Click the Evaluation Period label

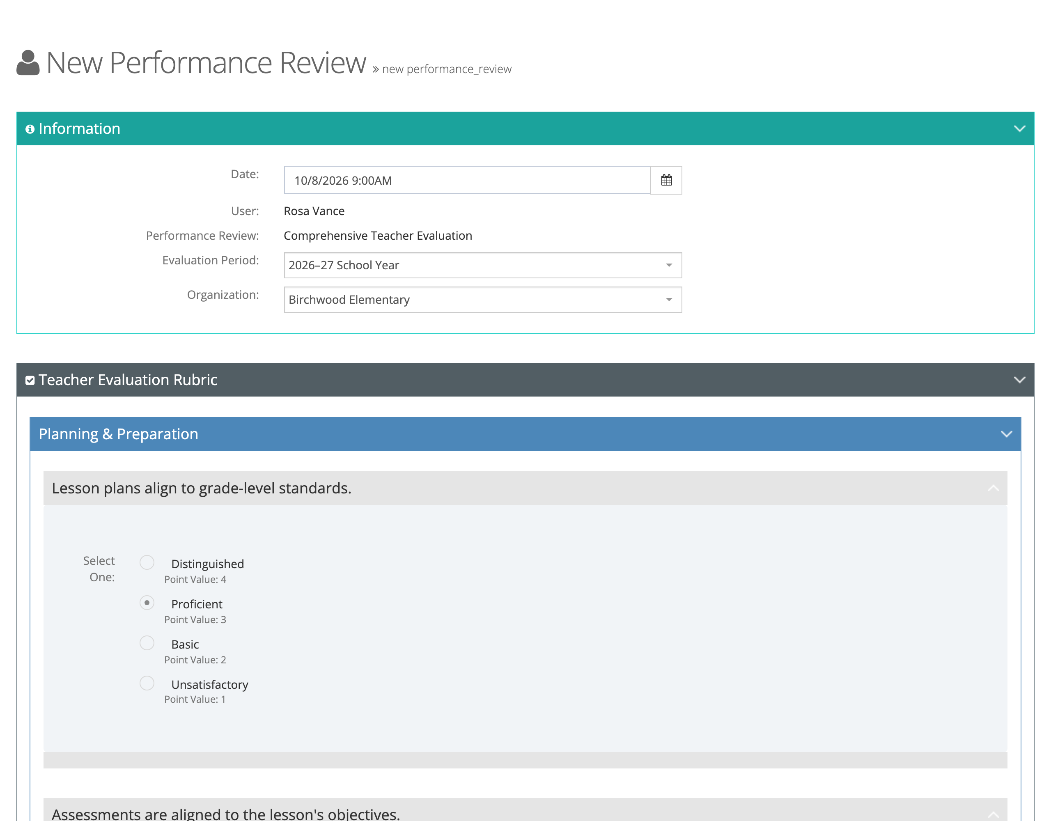click(210, 260)
